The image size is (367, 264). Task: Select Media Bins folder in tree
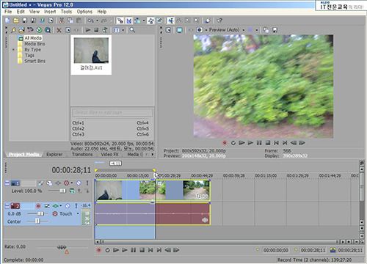click(x=34, y=44)
